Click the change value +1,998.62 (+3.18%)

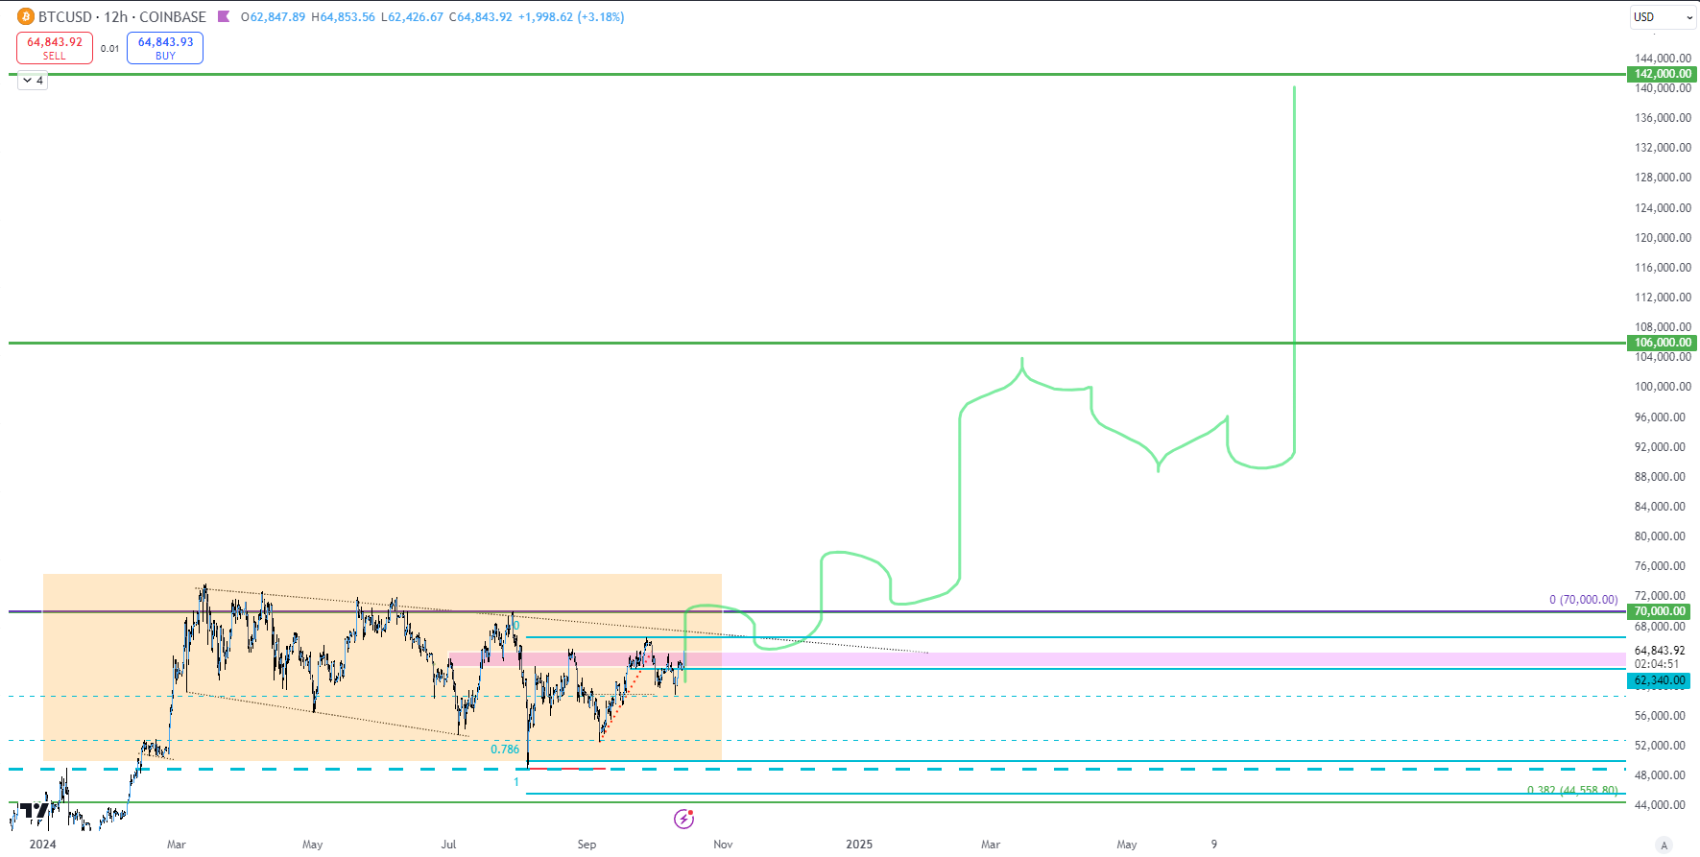[571, 17]
